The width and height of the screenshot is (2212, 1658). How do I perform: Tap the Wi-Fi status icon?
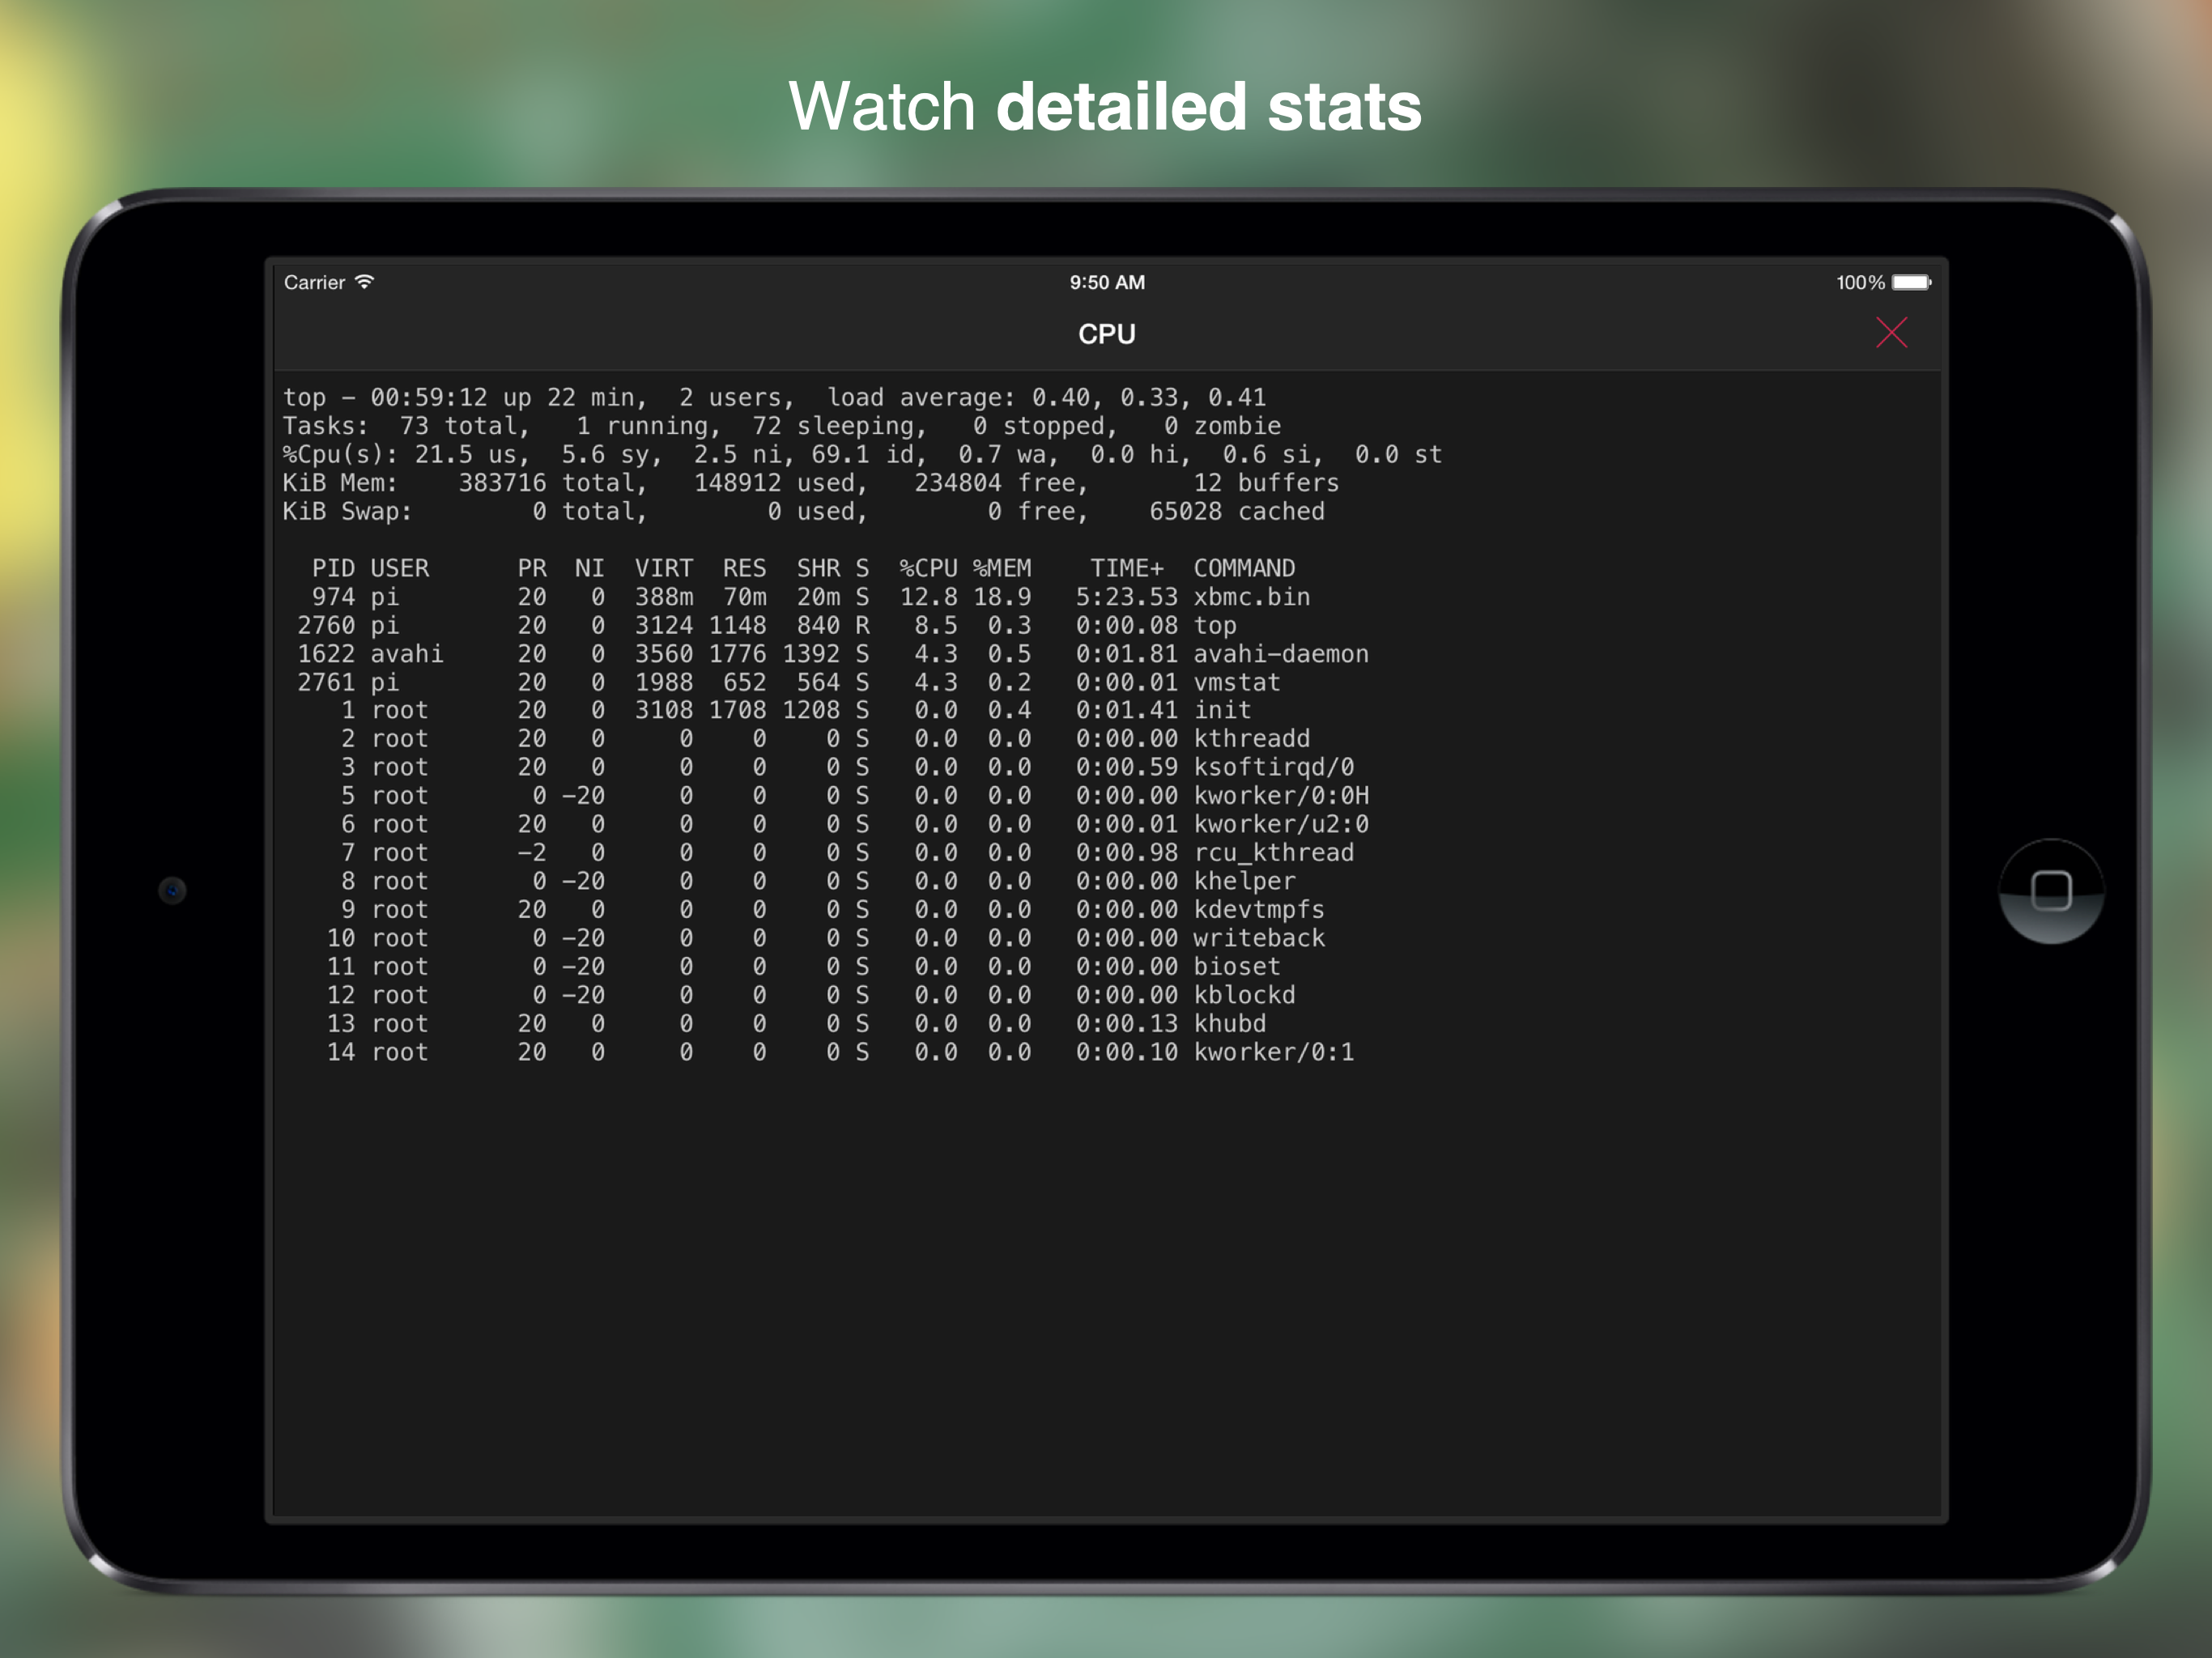365,282
